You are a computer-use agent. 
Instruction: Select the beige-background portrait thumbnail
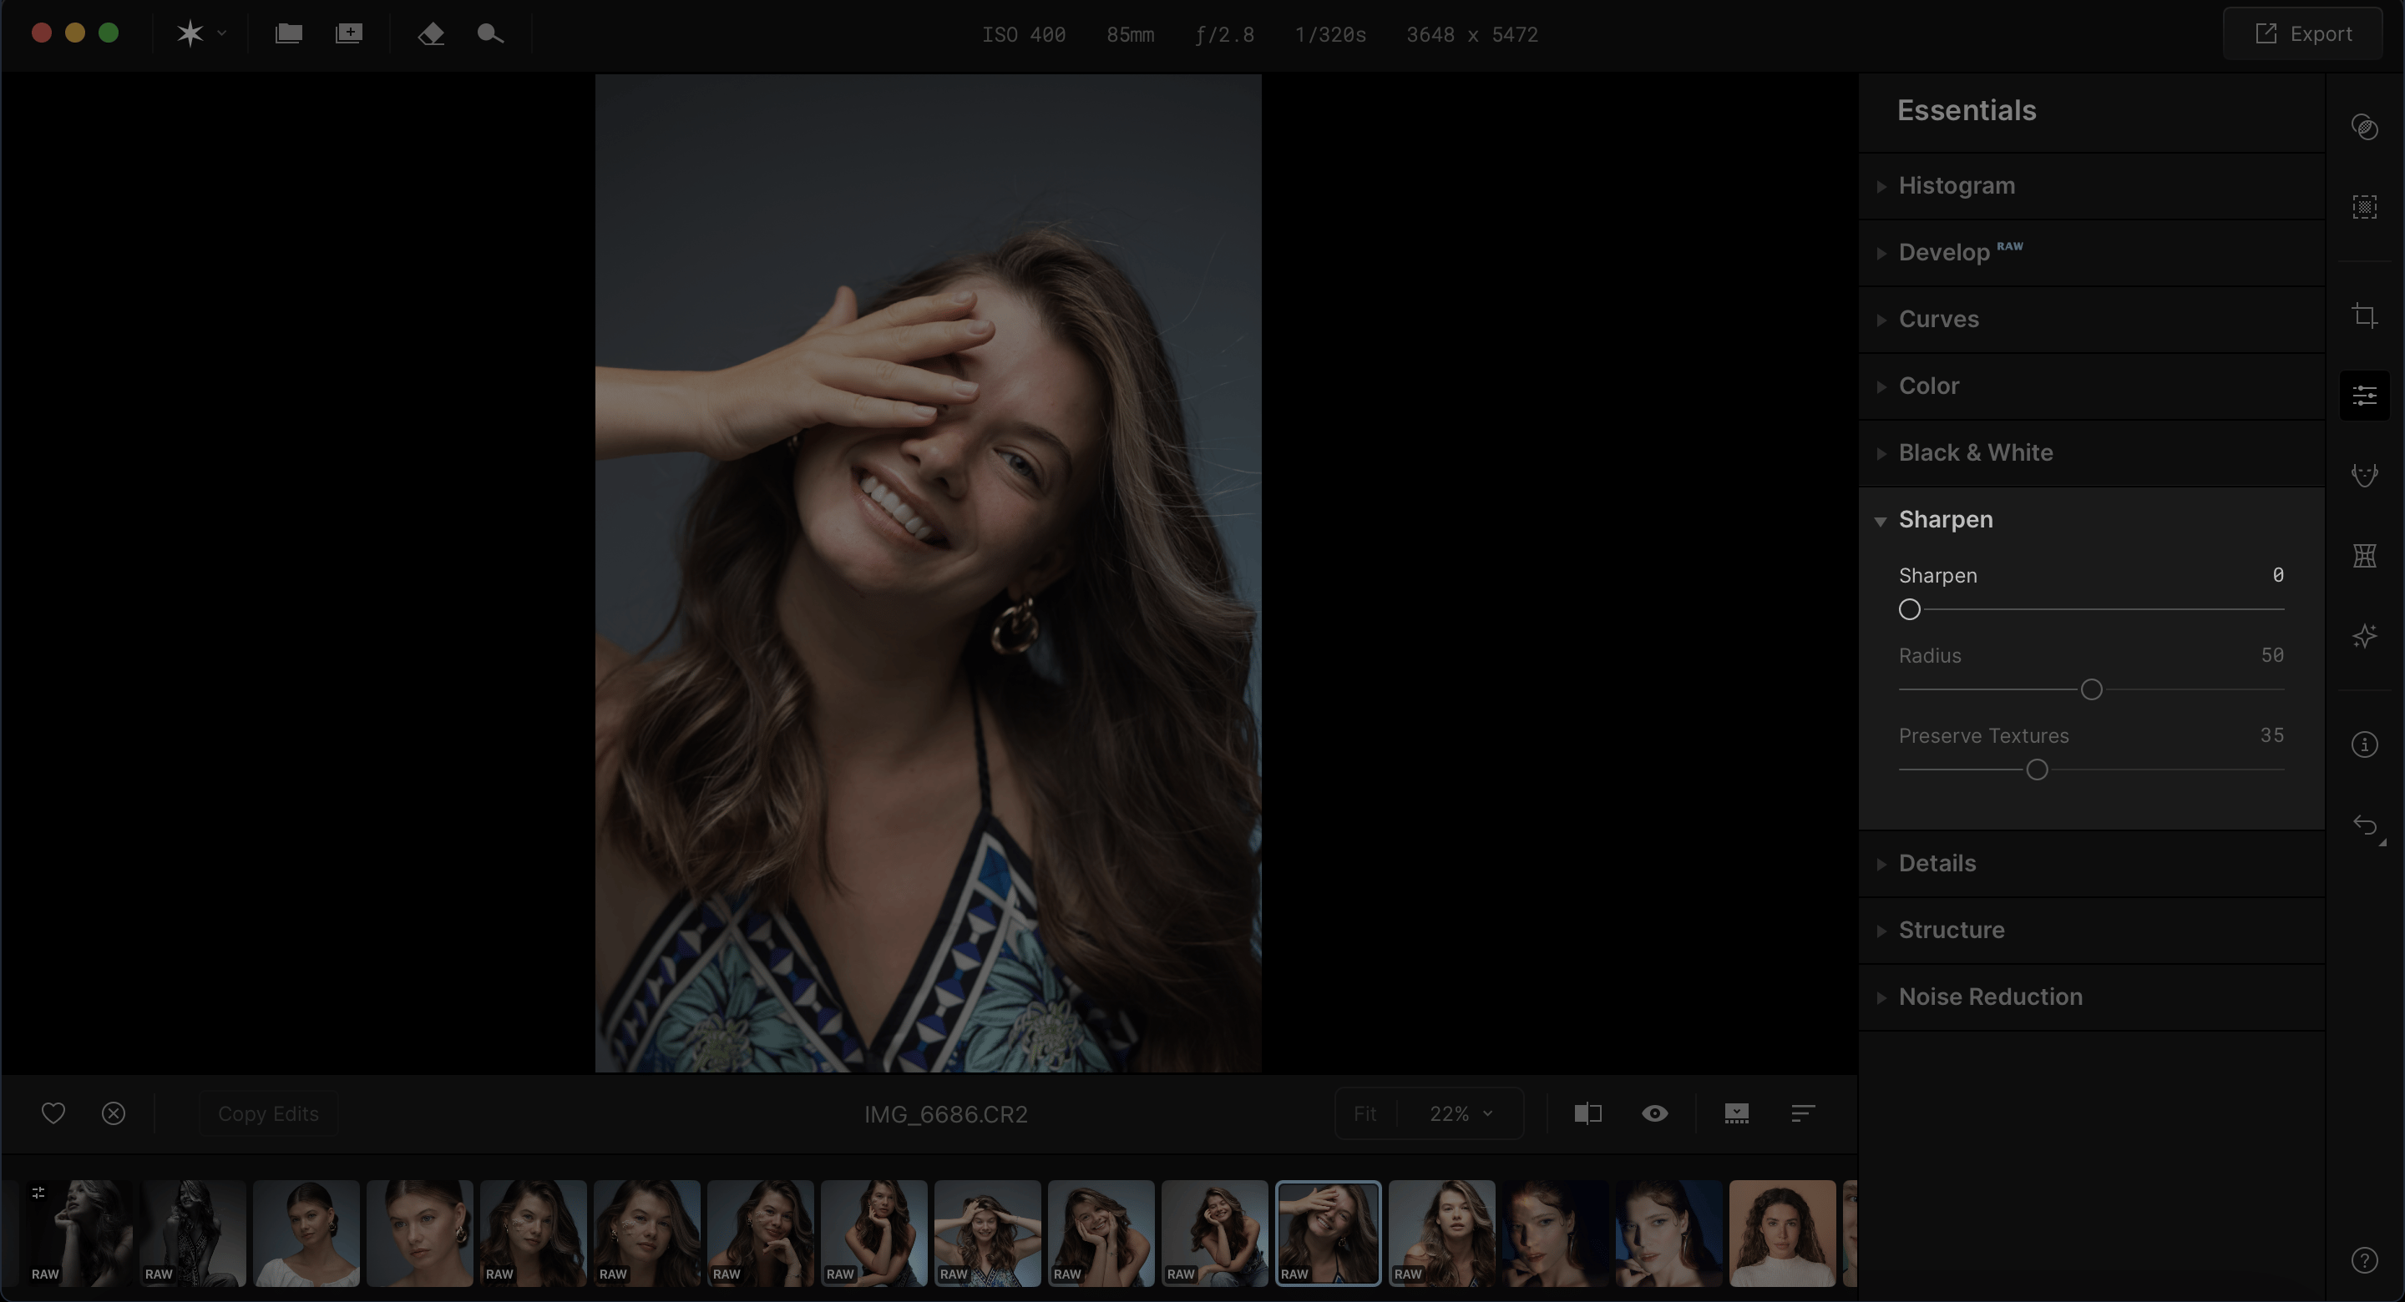click(x=1781, y=1233)
